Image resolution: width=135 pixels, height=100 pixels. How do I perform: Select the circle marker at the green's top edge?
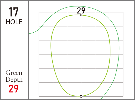pyautogui.click(x=81, y=15)
